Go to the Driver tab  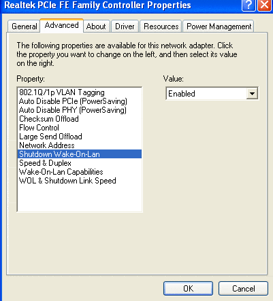[125, 26]
